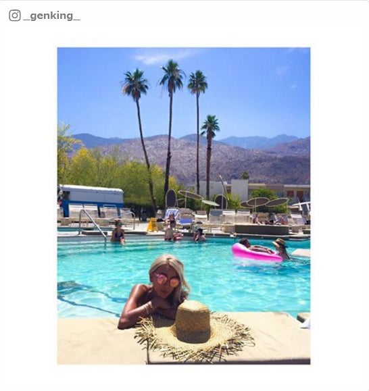Open the _genking_ profile link
The width and height of the screenshot is (369, 391).
[51, 16]
